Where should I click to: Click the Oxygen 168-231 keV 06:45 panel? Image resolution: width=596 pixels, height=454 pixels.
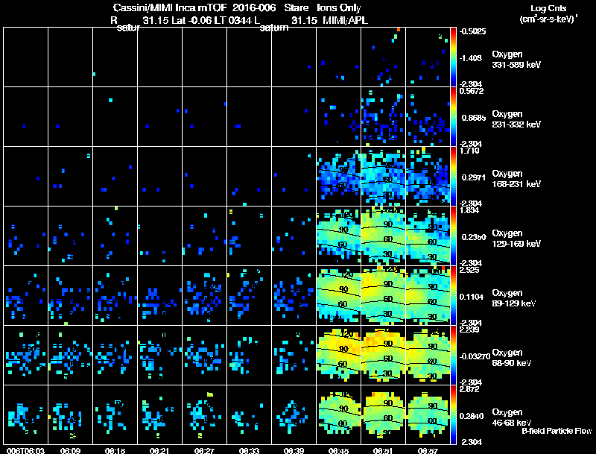338,177
